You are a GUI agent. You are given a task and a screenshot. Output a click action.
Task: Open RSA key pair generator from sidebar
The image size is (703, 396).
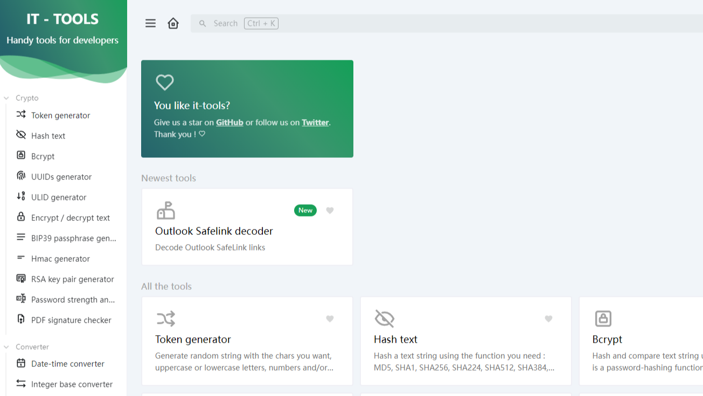[x=73, y=279]
